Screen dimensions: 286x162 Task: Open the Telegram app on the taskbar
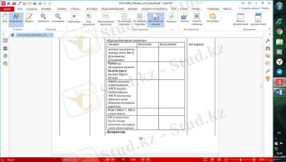(279, 72)
